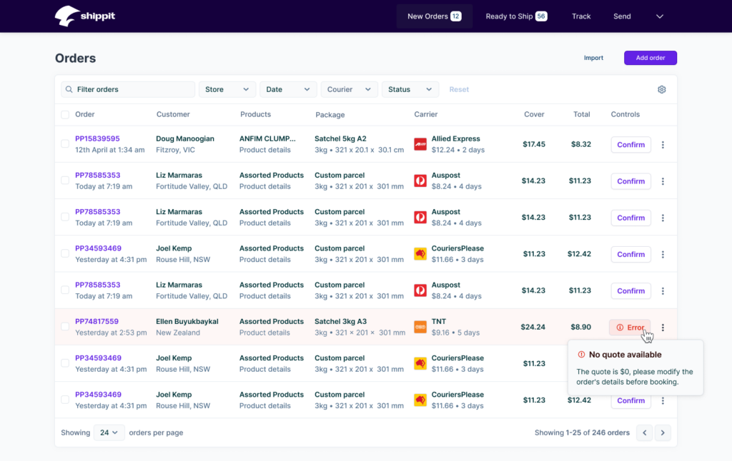732x461 pixels.
Task: Change orders per page dropdown
Action: 109,432
